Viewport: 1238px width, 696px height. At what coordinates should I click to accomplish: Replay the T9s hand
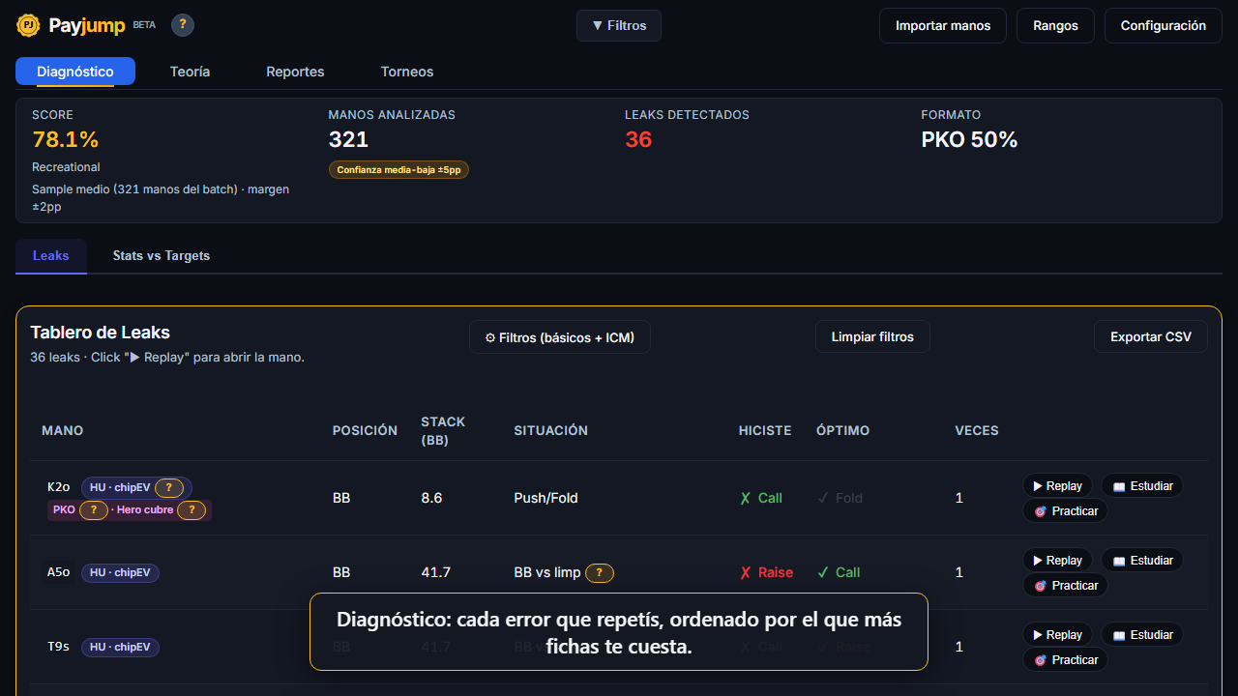tap(1057, 635)
